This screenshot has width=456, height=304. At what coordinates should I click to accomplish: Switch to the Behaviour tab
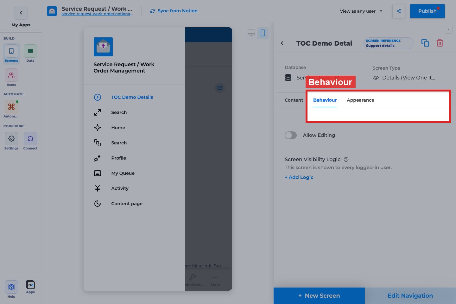point(325,100)
